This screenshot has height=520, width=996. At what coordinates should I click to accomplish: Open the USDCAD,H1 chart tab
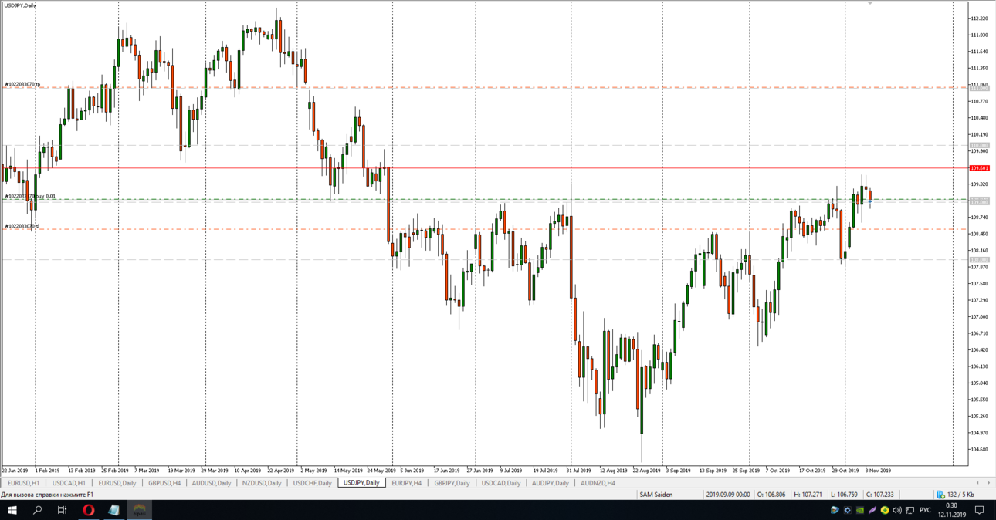(x=69, y=483)
